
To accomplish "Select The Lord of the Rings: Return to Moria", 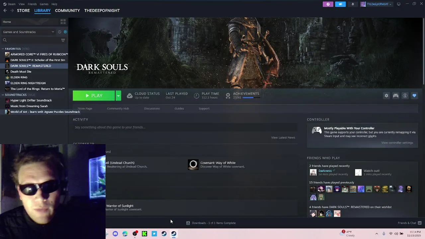I will tap(35, 89).
